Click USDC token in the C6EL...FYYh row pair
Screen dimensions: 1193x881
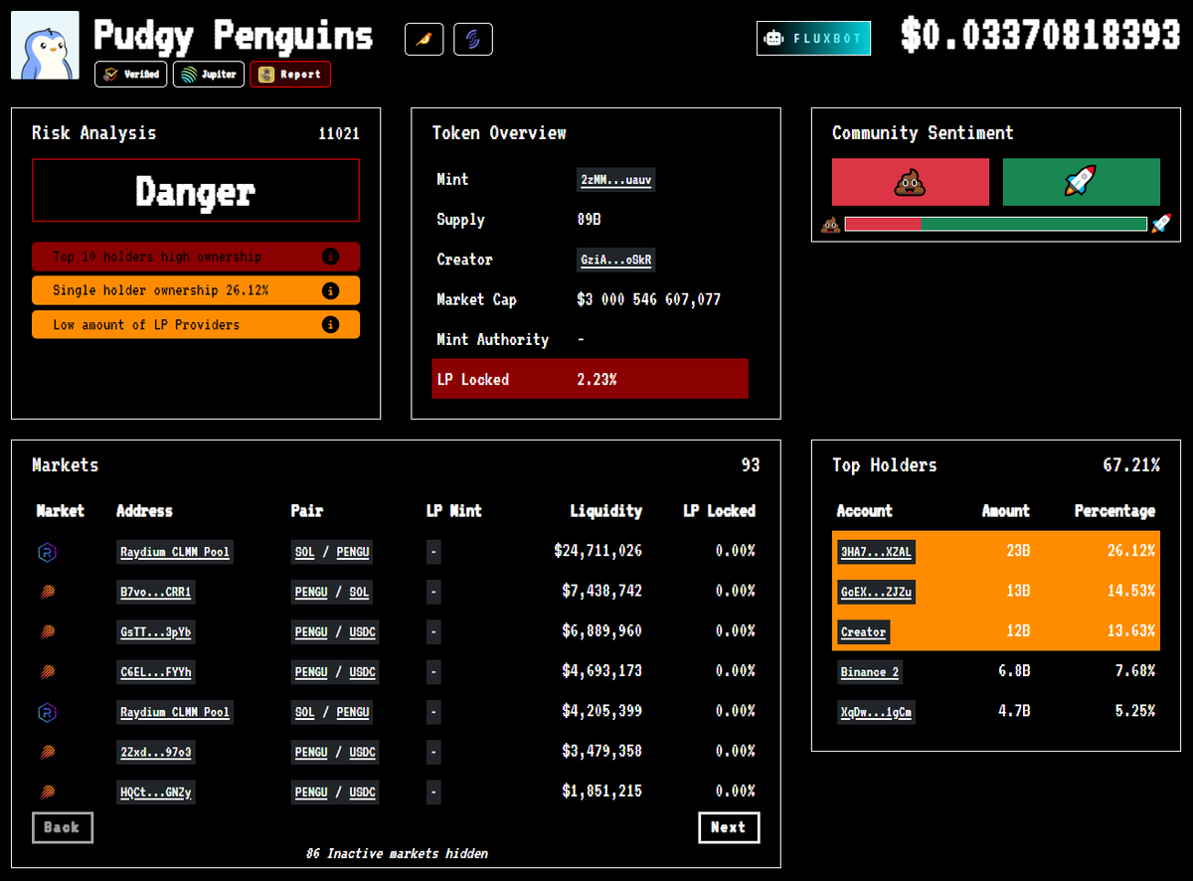click(363, 672)
